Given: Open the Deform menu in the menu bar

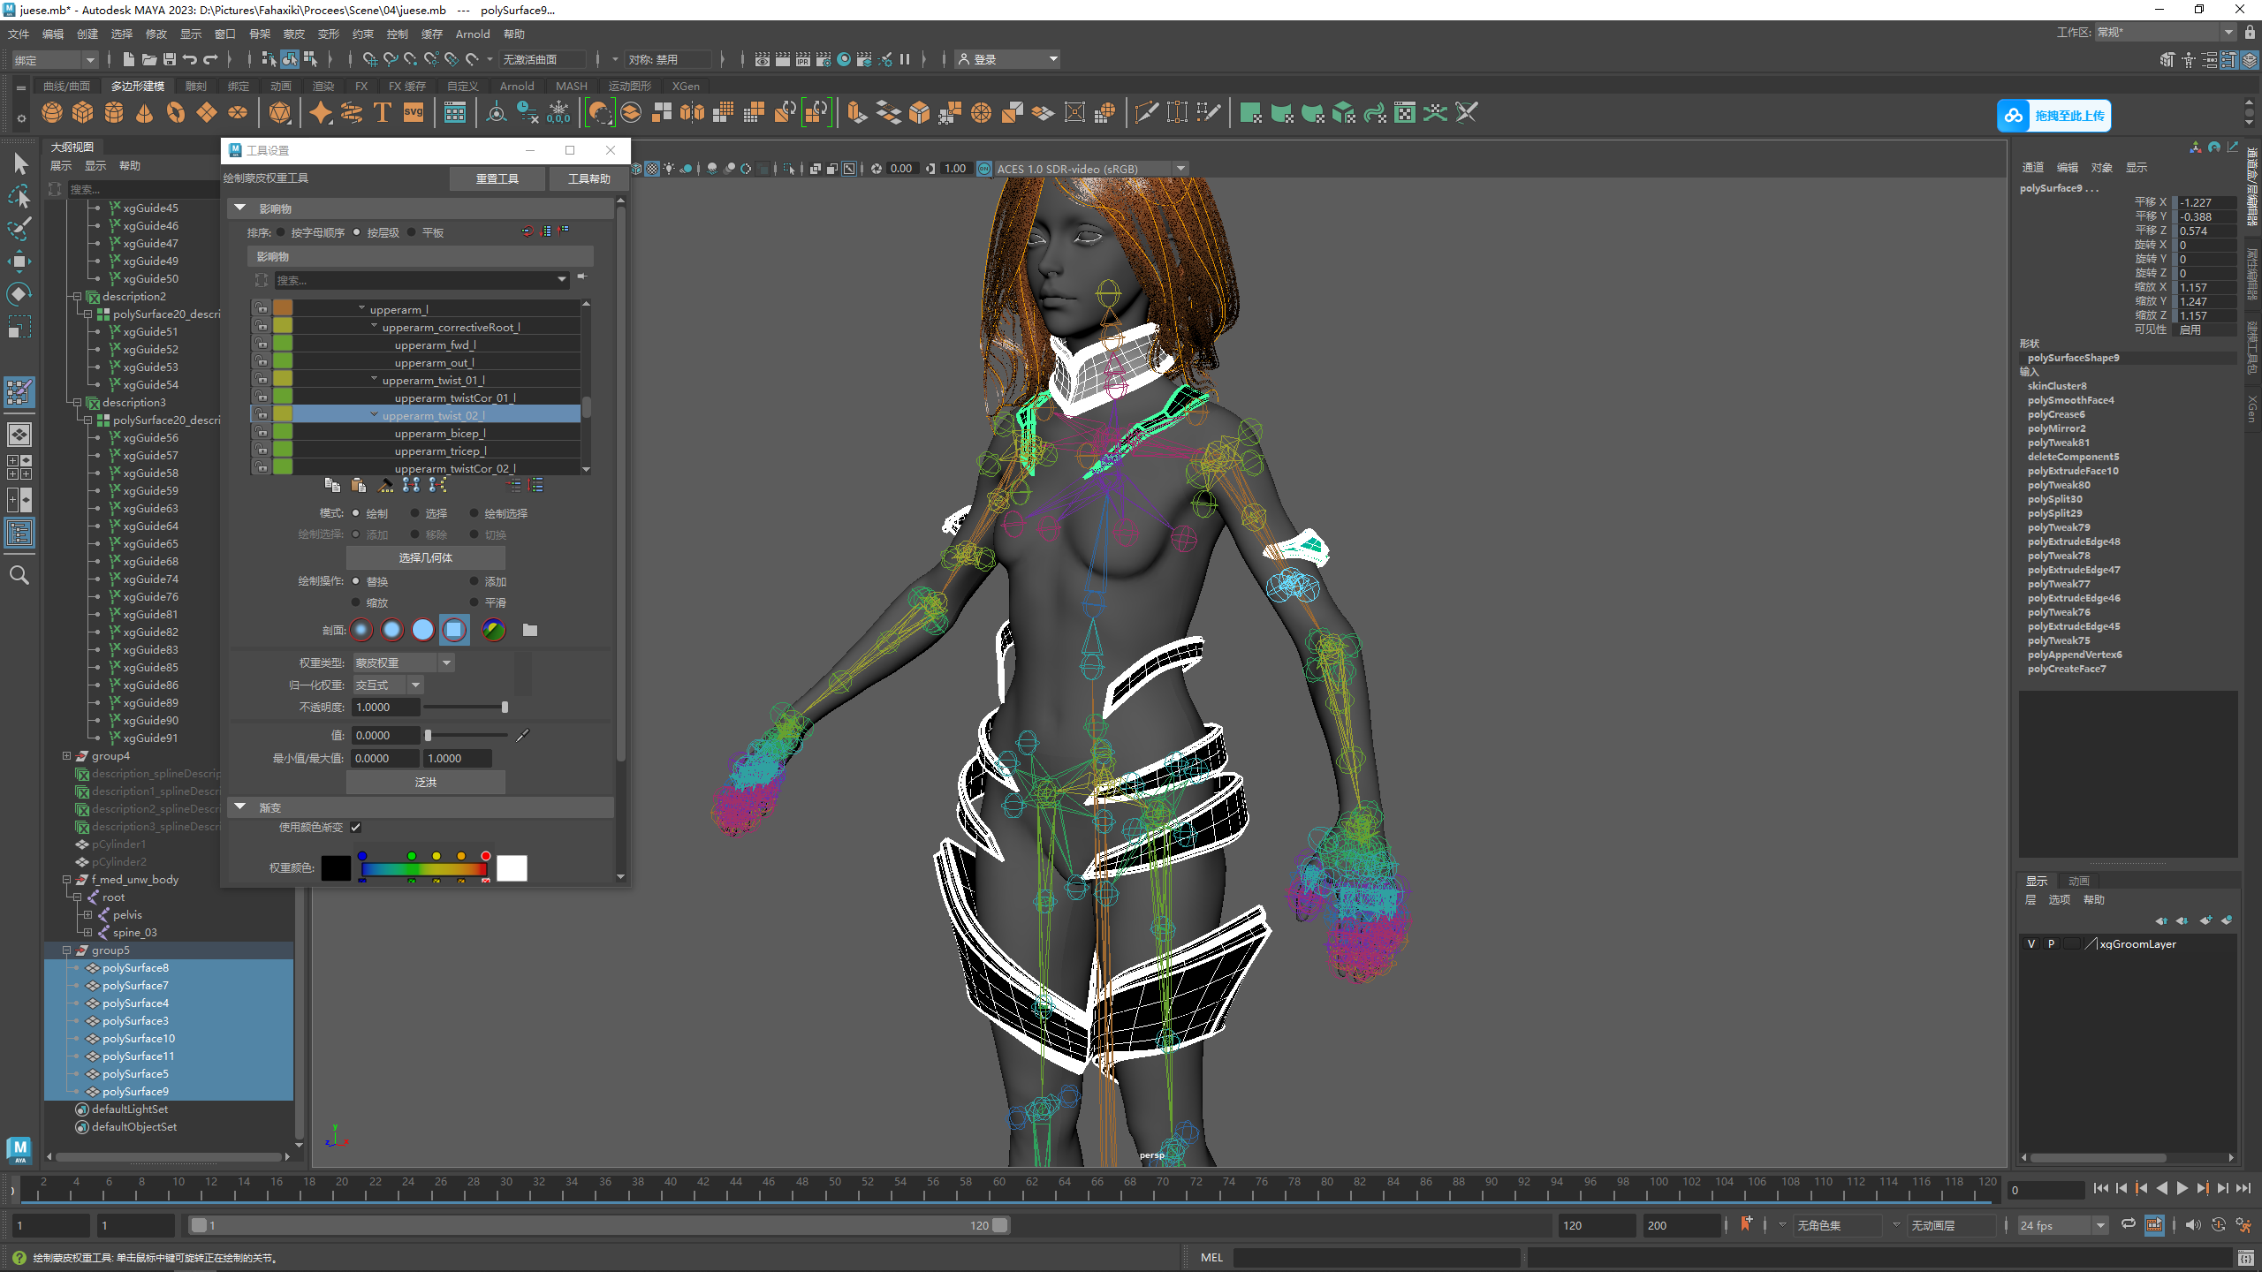Looking at the screenshot, I should pos(329,34).
